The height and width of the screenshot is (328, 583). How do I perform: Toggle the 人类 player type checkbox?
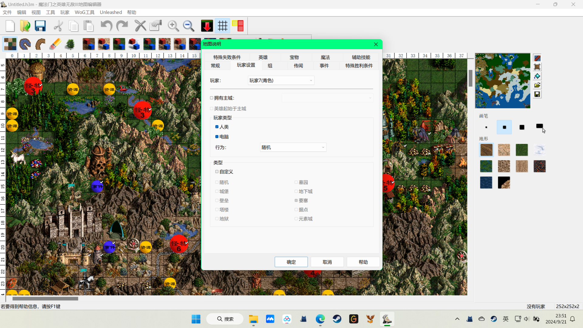pyautogui.click(x=217, y=127)
